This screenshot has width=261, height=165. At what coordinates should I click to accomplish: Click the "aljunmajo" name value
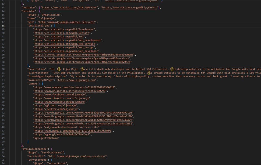pos(47,19)
